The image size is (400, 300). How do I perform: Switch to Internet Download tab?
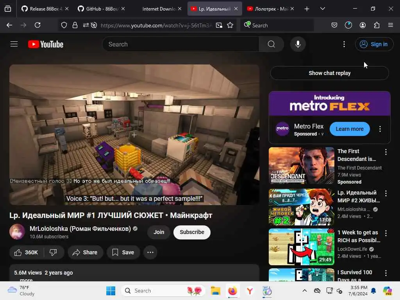(158, 9)
